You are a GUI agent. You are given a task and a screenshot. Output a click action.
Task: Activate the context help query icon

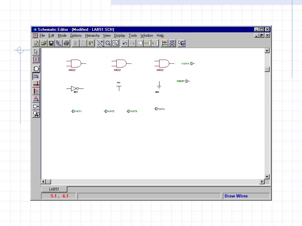pyautogui.click(x=181, y=43)
